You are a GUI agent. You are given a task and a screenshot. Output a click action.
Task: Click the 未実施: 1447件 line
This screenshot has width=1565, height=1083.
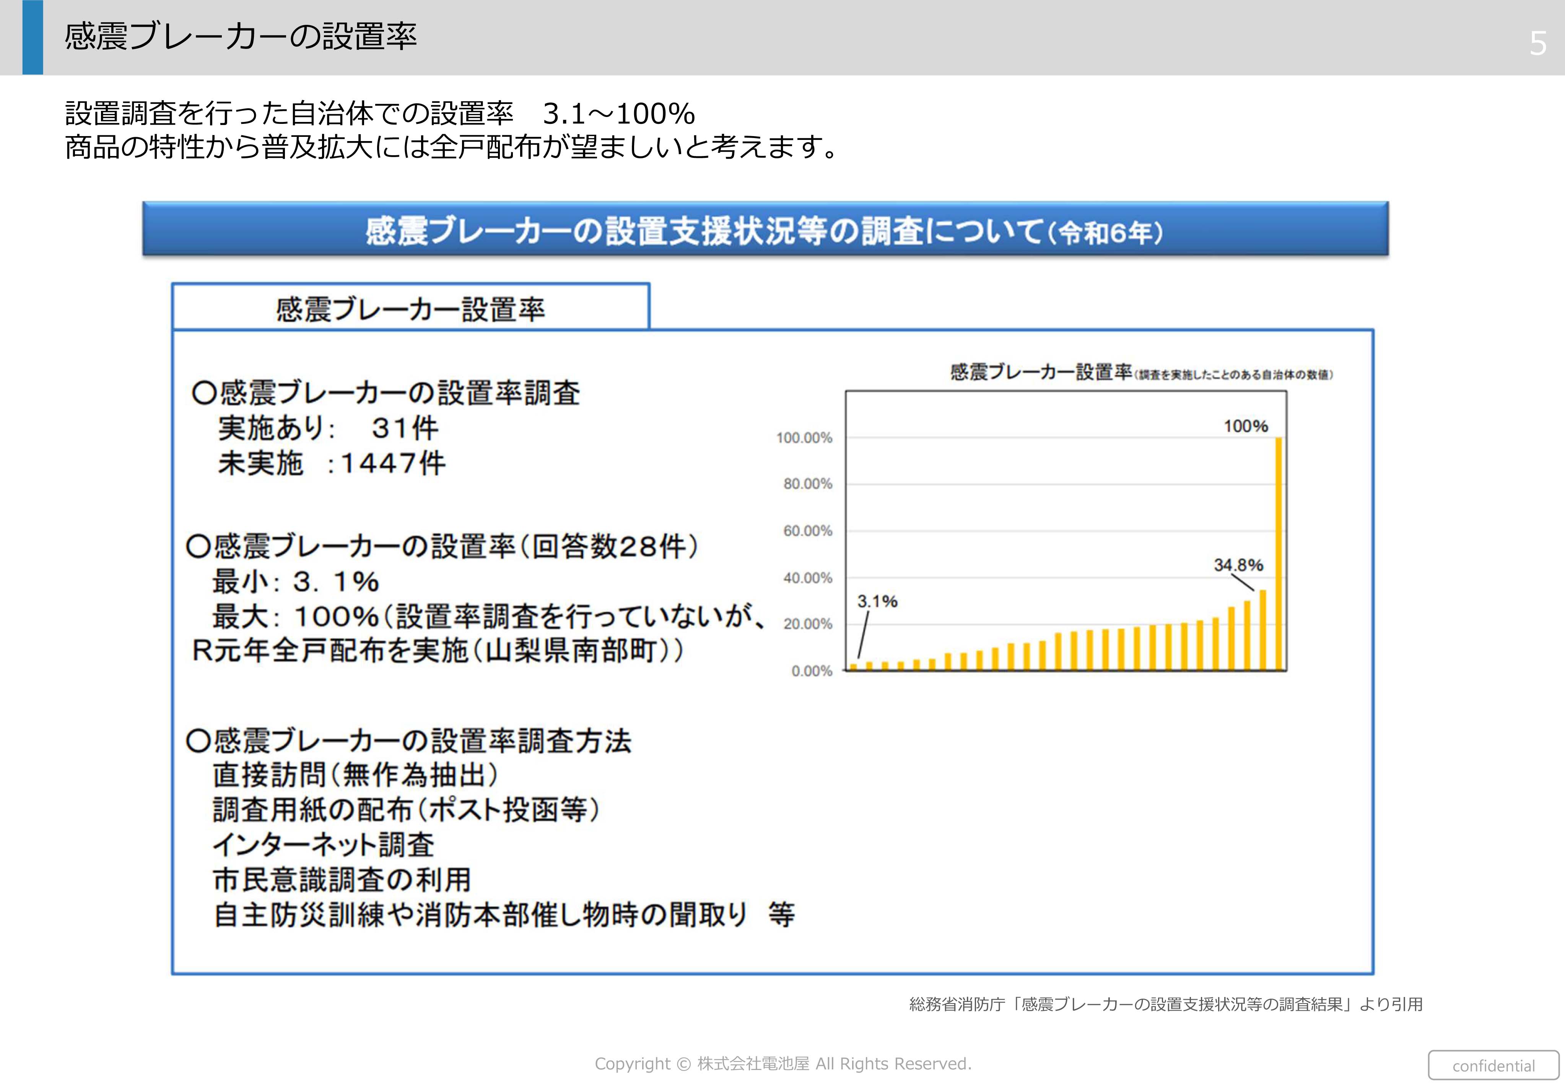(331, 463)
